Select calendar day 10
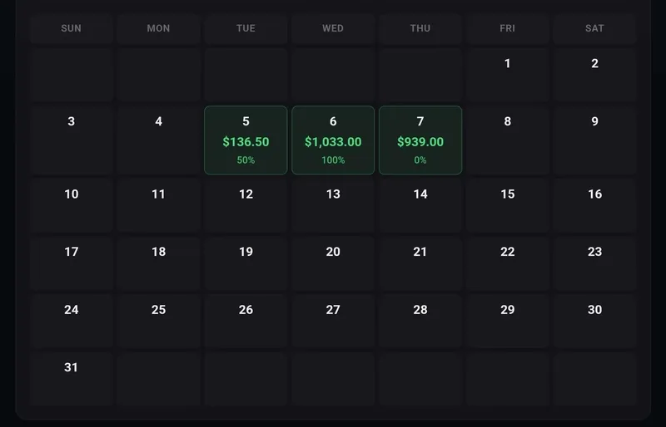 72,206
